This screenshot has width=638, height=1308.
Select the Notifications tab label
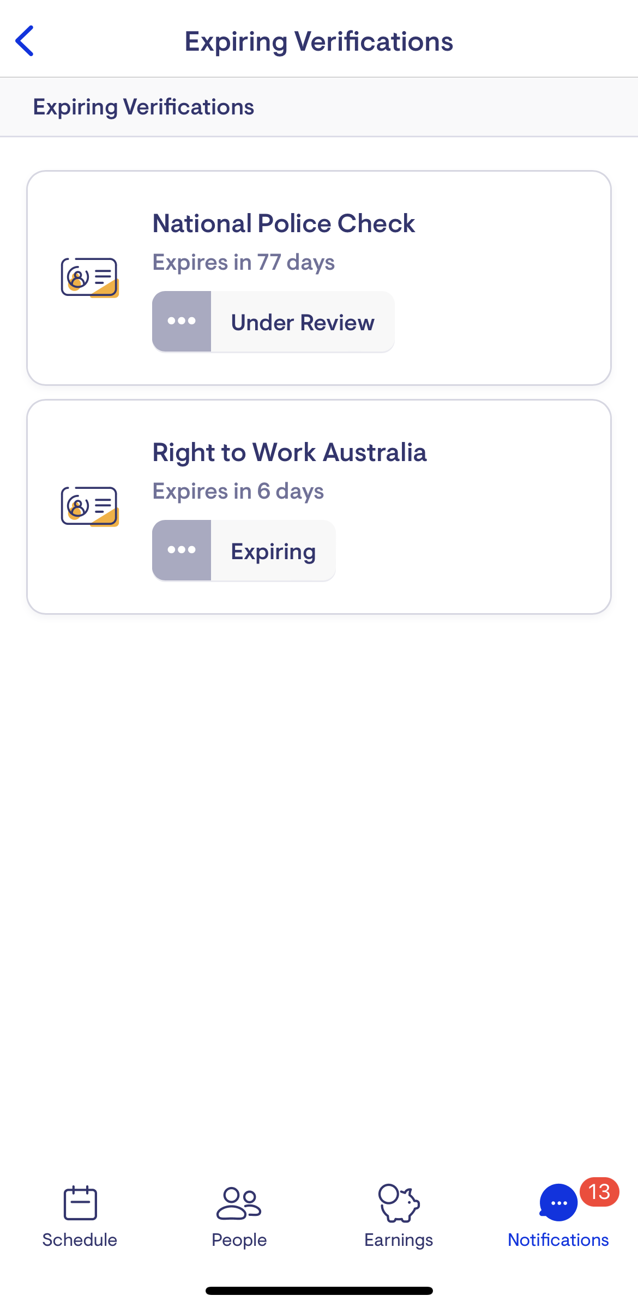pos(558,1240)
